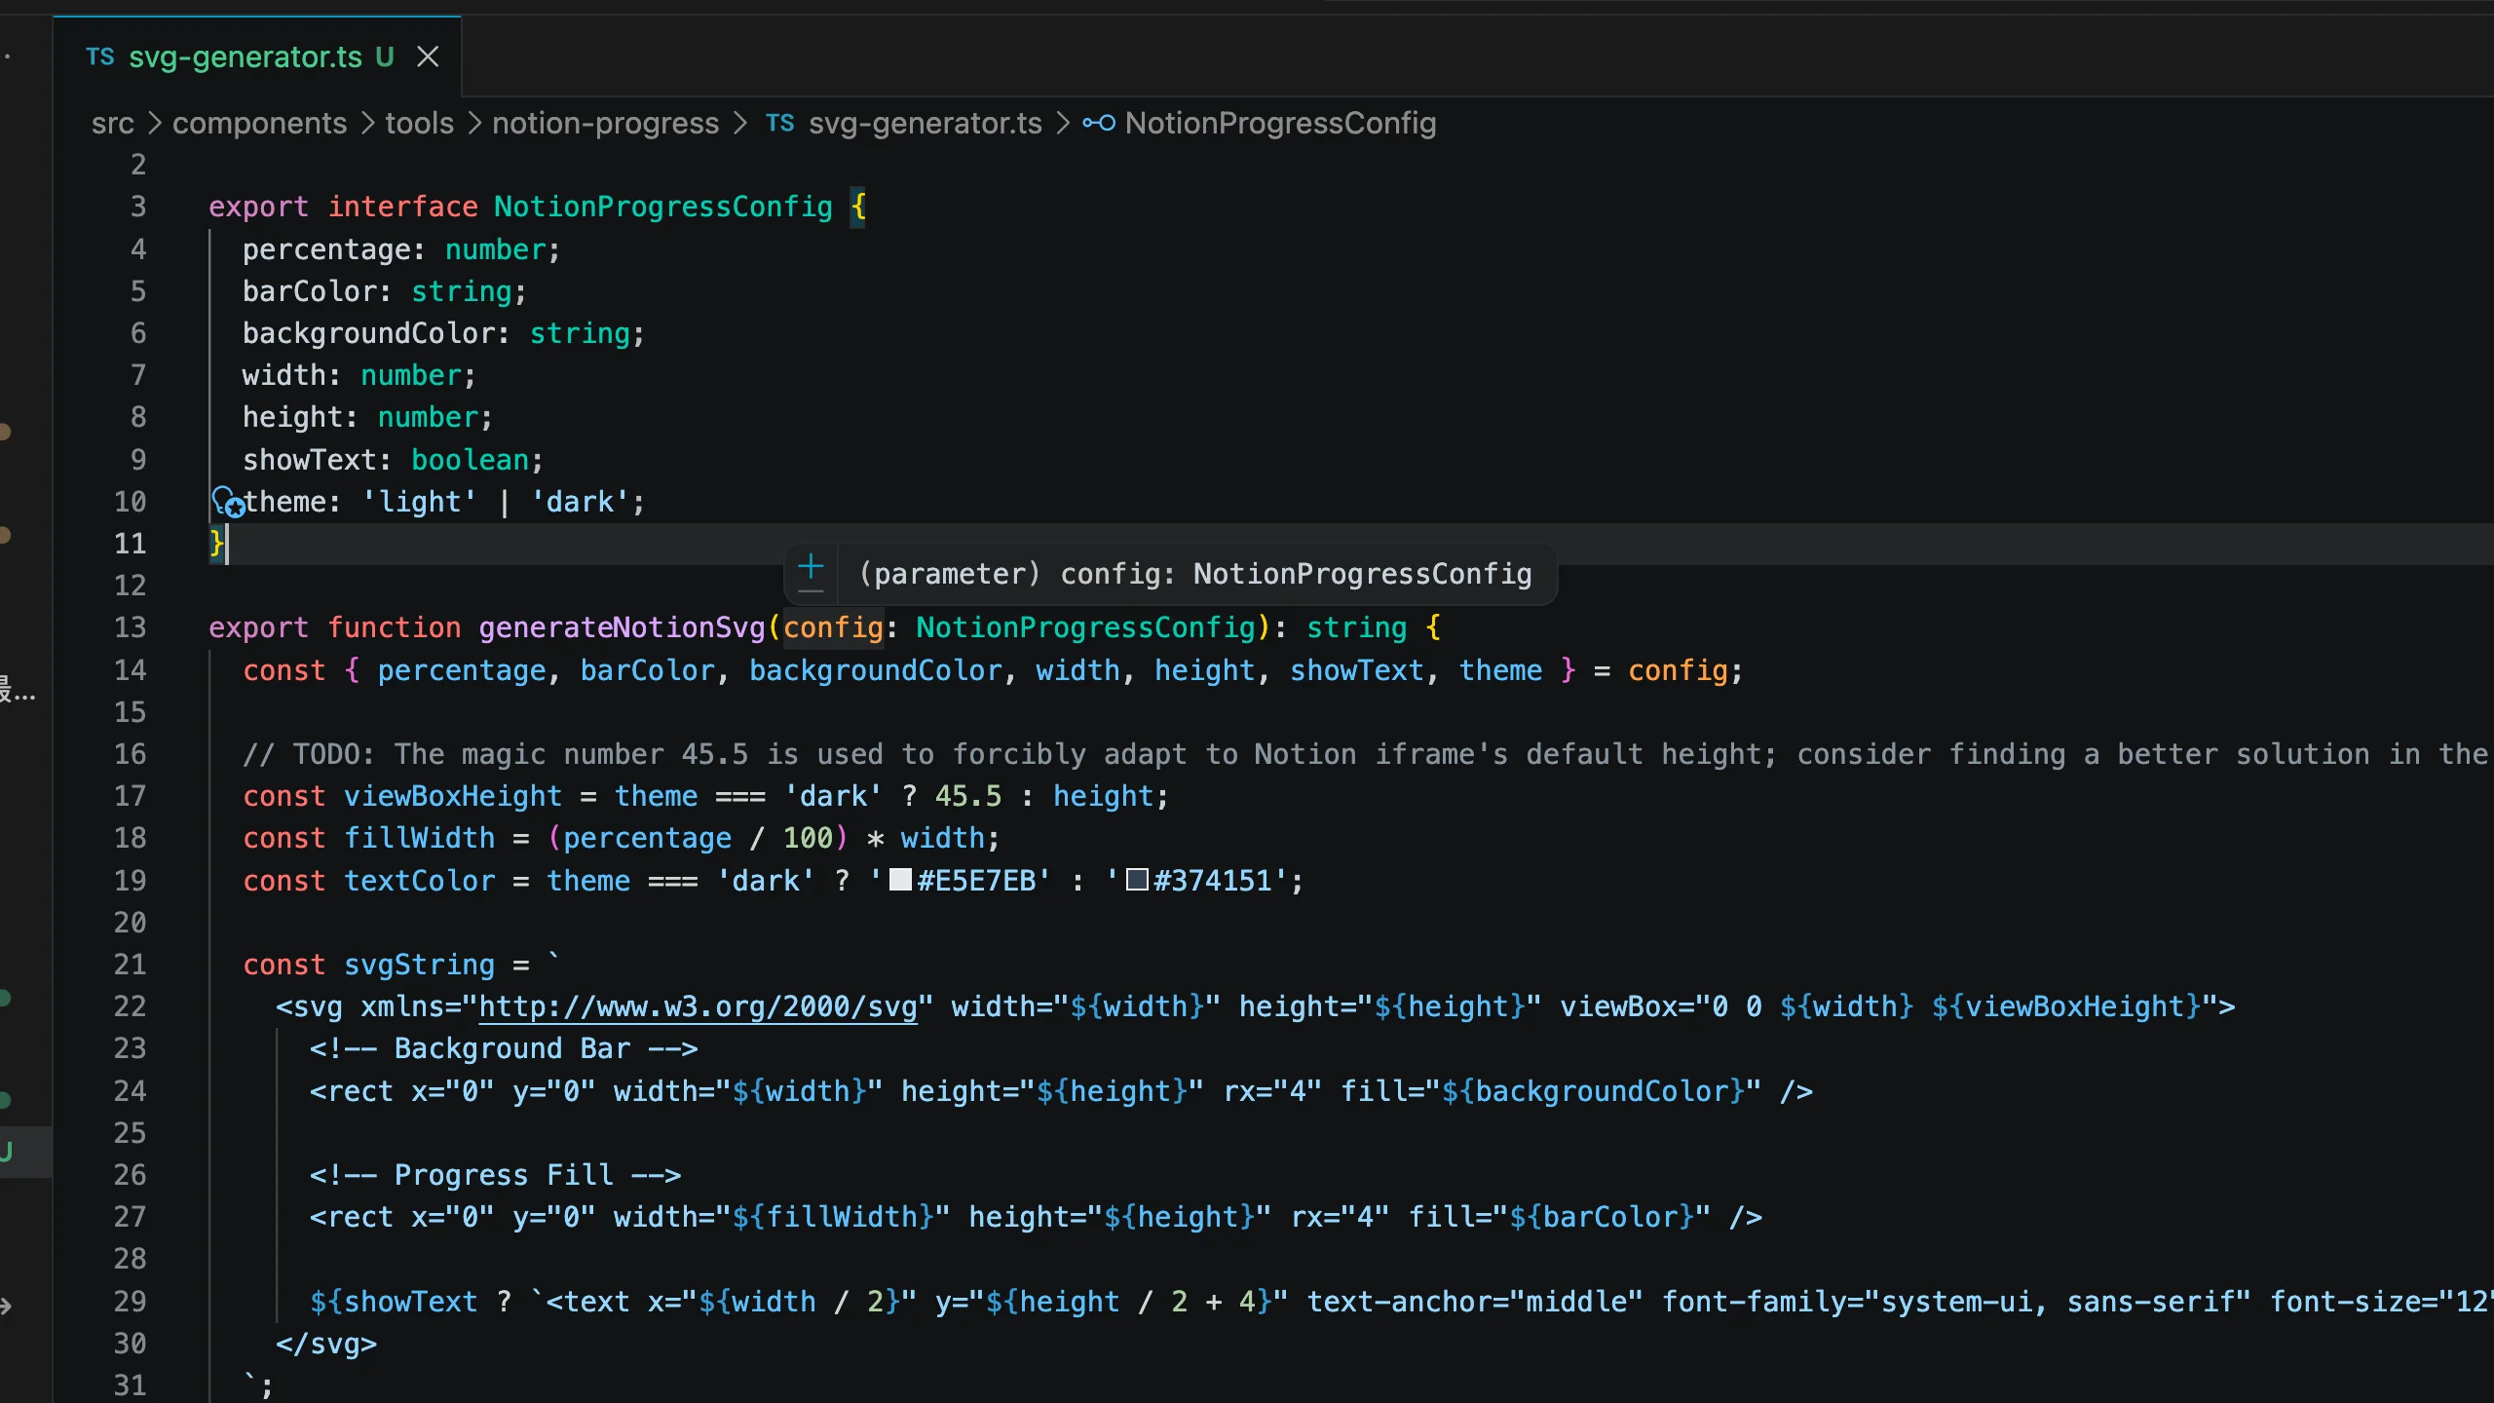Click the showText property on line 9
The image size is (2494, 1403).
309,460
